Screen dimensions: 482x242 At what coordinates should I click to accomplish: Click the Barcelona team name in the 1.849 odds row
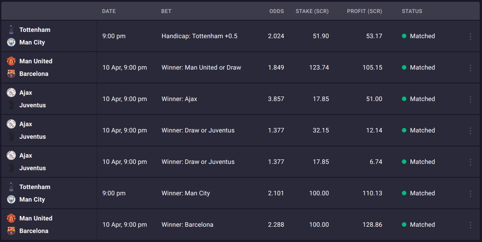34,74
